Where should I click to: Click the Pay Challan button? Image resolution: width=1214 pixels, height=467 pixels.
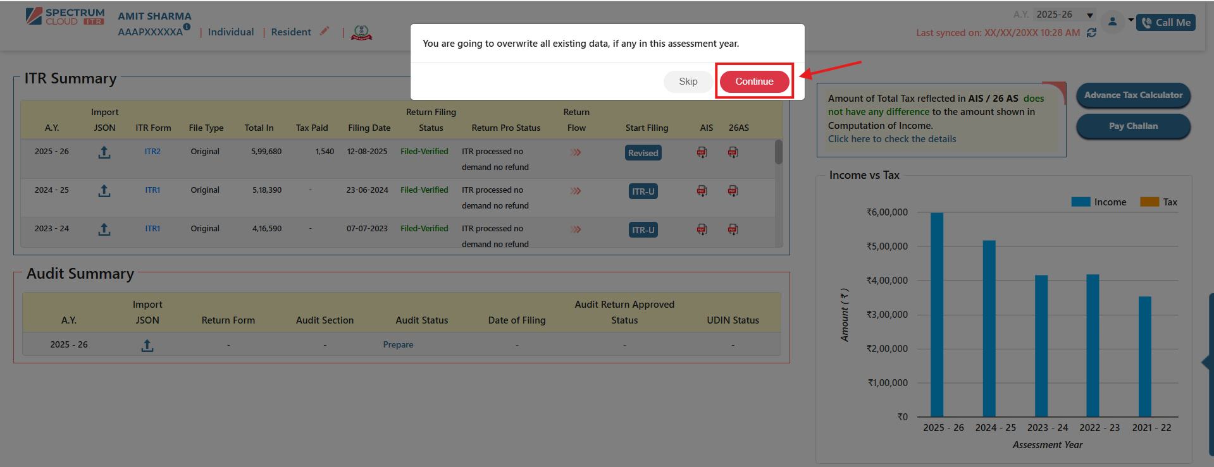point(1133,126)
